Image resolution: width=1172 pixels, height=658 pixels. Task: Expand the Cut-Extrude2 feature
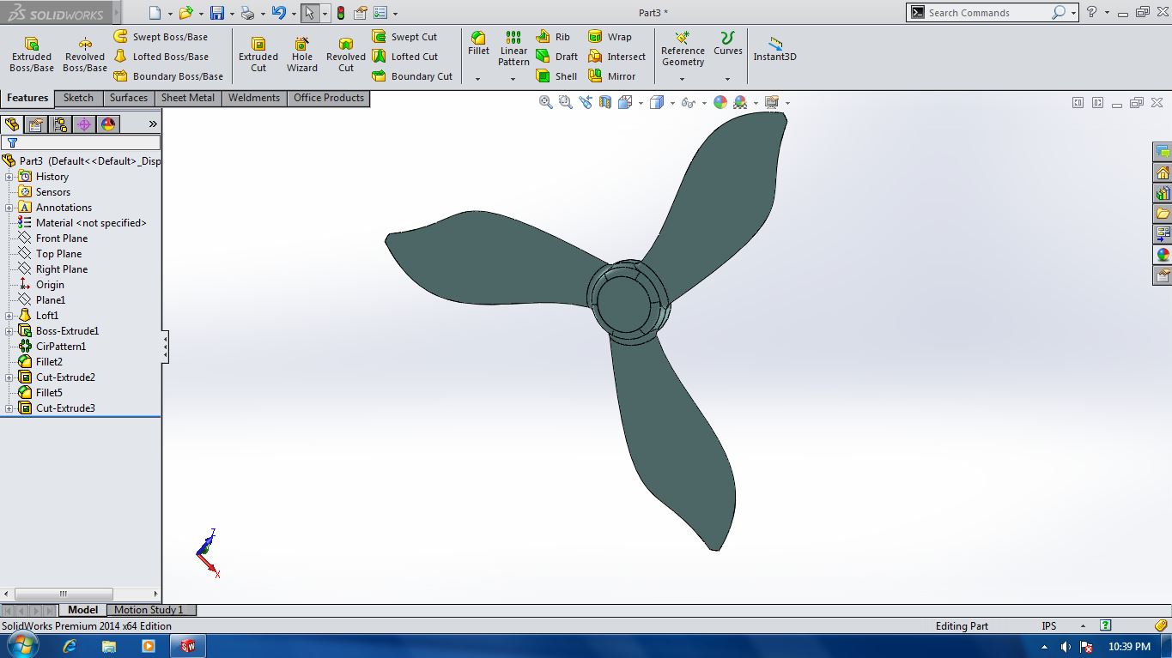tap(9, 377)
